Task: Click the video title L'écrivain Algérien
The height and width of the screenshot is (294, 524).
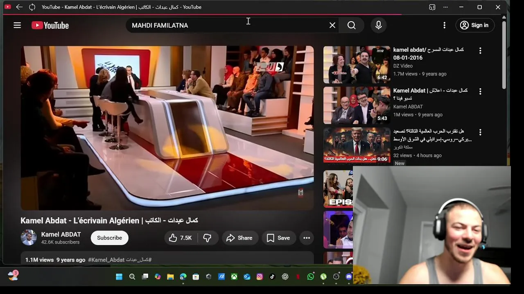Action: coord(109,220)
